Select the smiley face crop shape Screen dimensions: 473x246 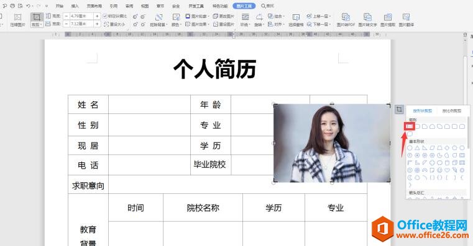coord(439,170)
